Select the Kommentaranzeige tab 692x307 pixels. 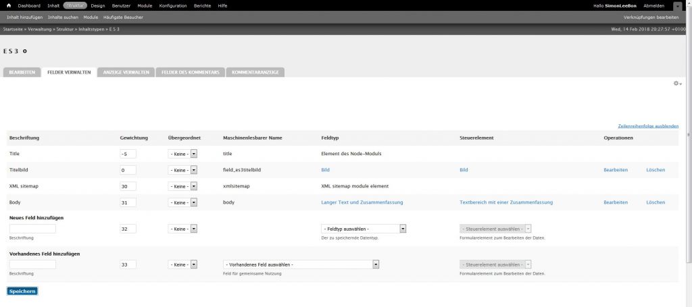255,72
